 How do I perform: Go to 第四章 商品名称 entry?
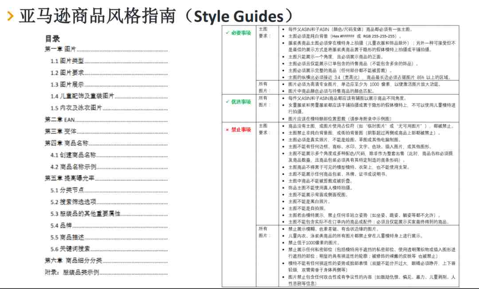[106, 143]
